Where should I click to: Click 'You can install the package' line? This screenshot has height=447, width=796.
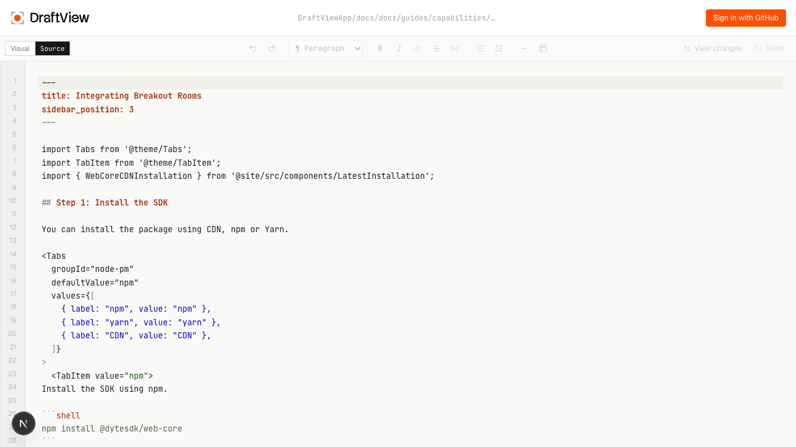165,230
